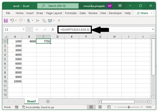Screen dimensions: 157x111
Task: Click the vertical scroll down arrow
Action: 153,97
